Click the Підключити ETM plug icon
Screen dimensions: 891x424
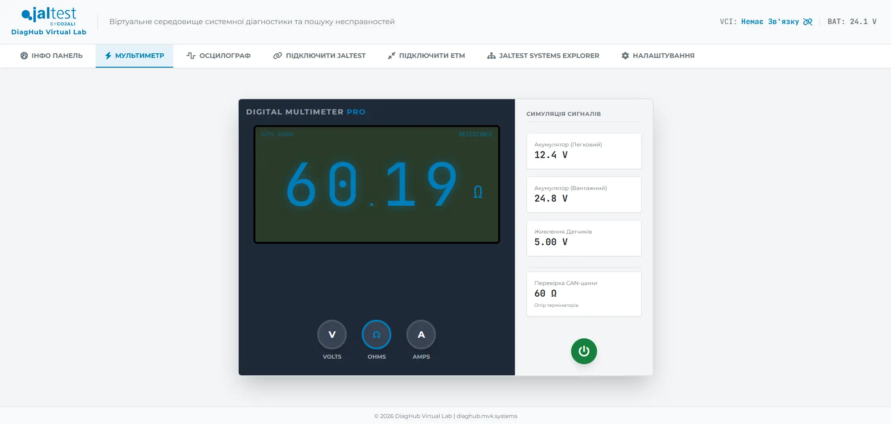click(x=391, y=56)
